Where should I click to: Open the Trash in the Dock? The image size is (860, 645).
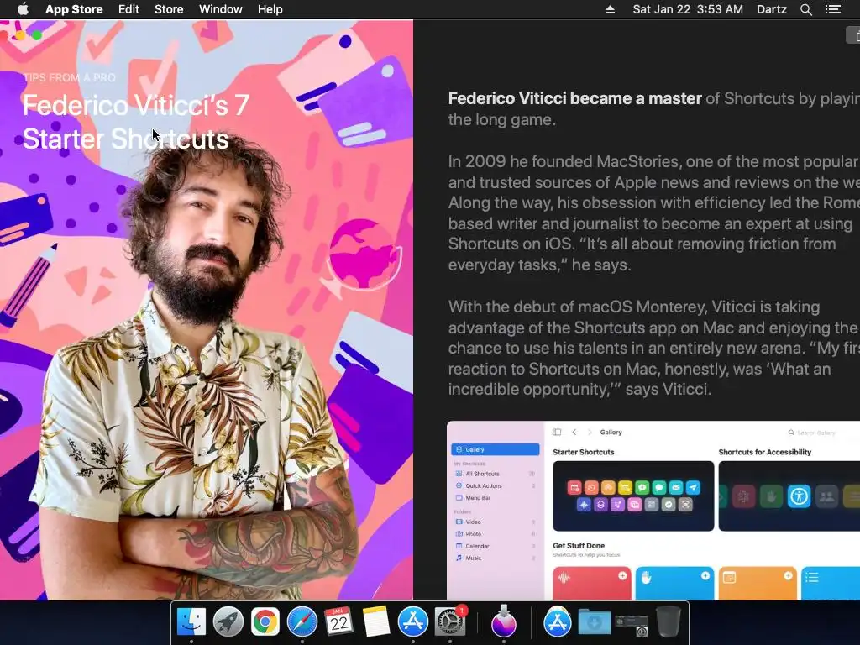click(x=668, y=622)
